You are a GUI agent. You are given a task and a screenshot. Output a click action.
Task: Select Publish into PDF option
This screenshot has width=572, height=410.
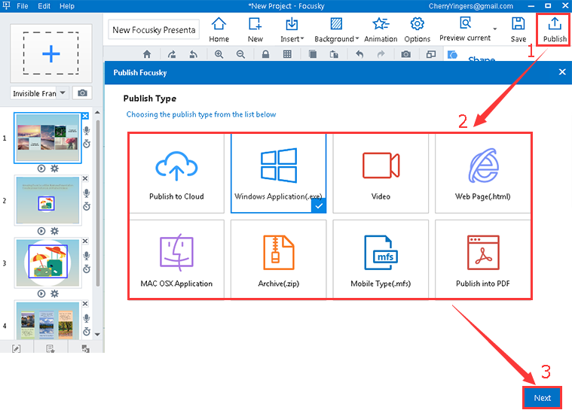coord(482,259)
